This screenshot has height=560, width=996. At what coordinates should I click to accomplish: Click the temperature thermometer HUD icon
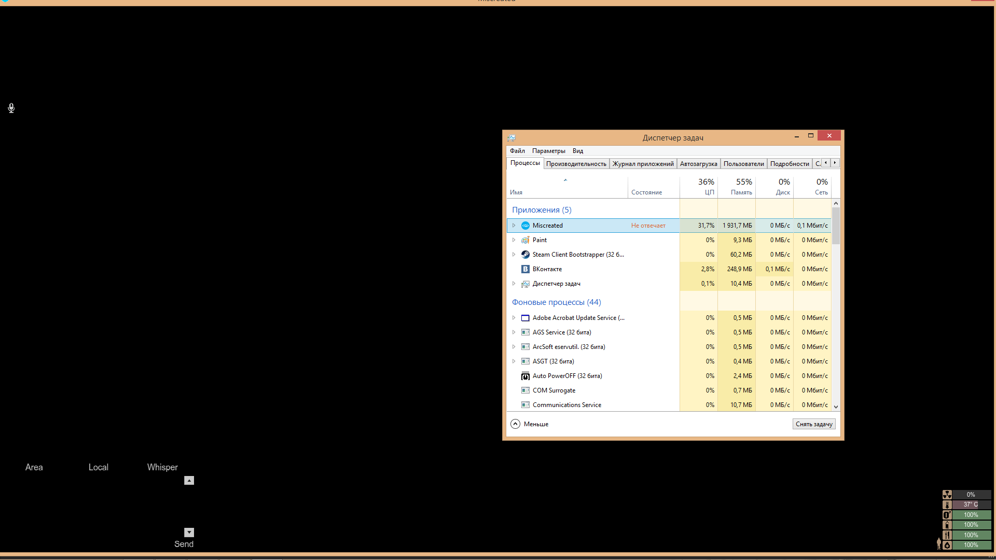(x=947, y=505)
